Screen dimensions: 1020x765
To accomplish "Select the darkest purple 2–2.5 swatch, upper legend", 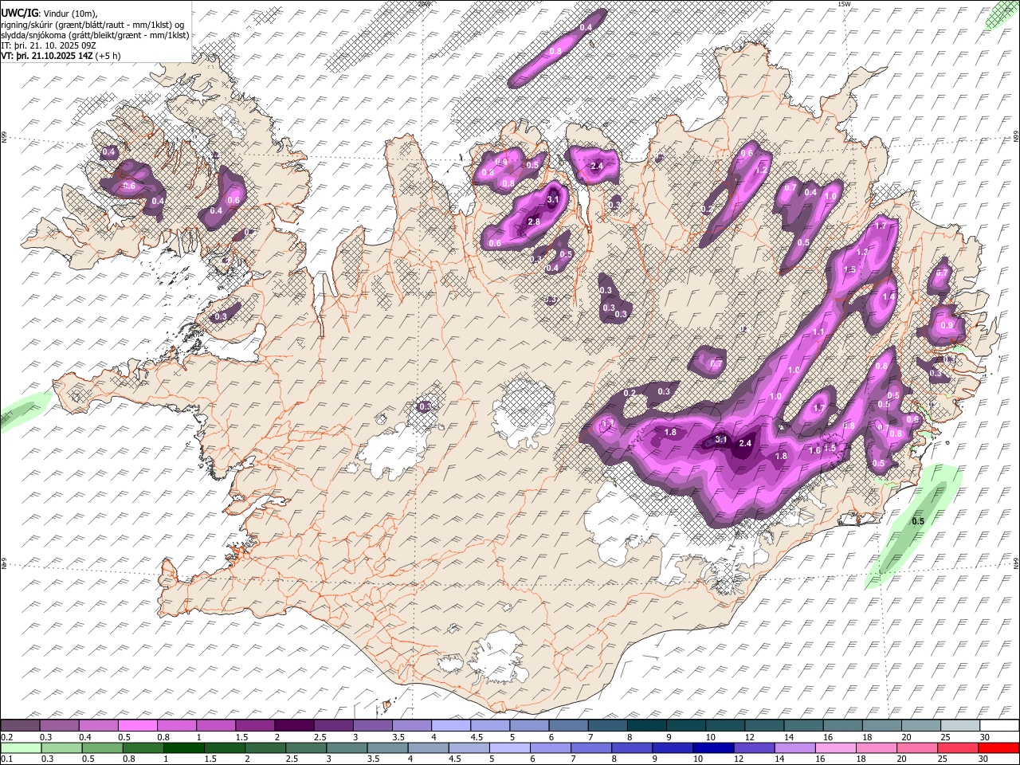I will coord(293,725).
